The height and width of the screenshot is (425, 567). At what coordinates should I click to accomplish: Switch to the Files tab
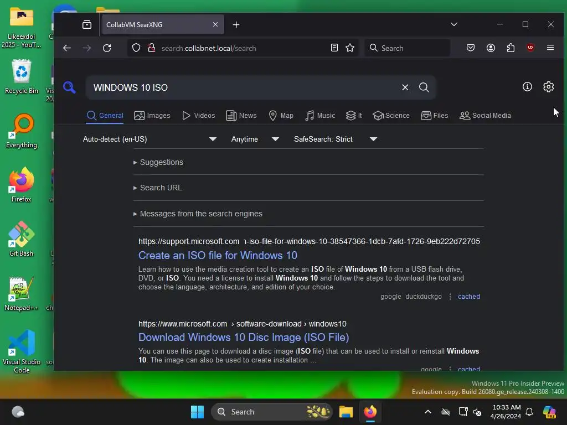(435, 116)
